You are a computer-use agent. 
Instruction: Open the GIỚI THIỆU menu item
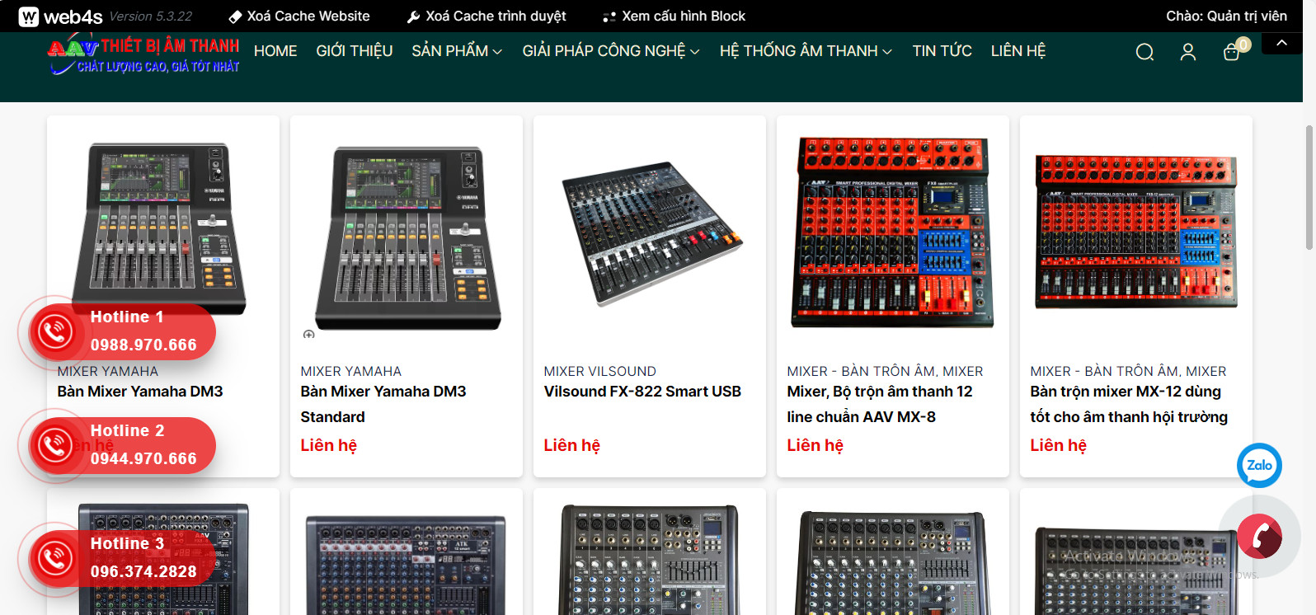click(x=354, y=51)
